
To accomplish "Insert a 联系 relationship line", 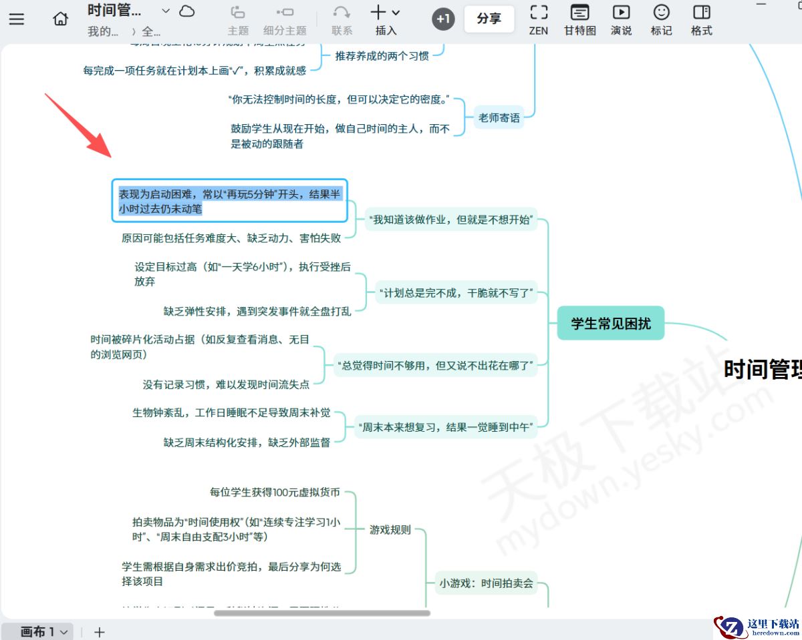I will pyautogui.click(x=341, y=19).
